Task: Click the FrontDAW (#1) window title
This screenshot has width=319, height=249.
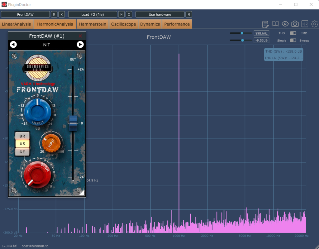Action: click(47, 36)
